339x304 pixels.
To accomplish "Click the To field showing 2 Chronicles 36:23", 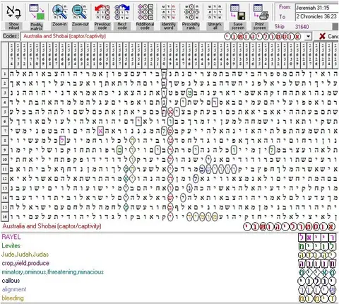I will pos(317,16).
